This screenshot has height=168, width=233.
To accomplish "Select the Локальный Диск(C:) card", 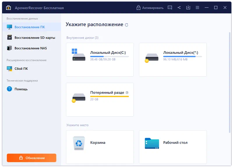I will click(100, 60).
